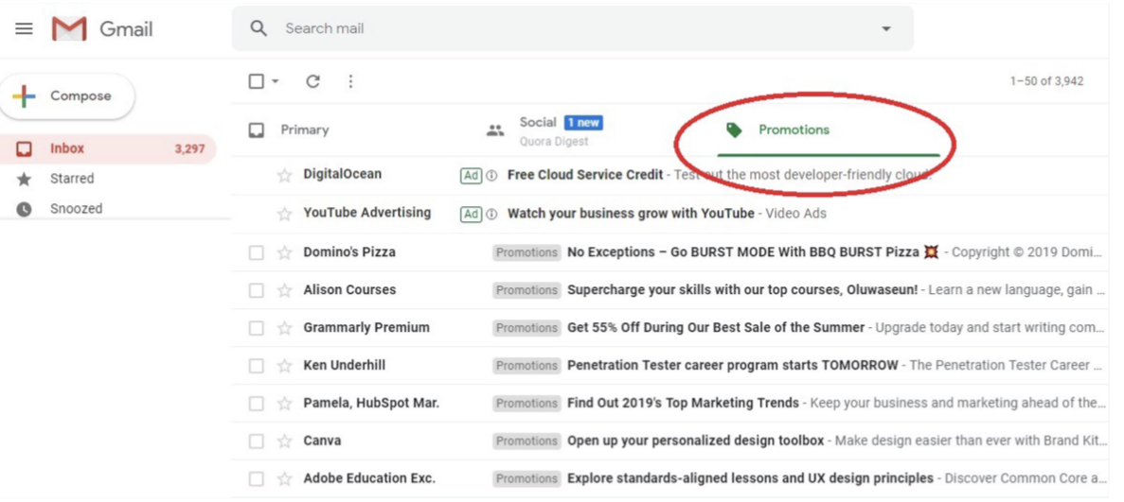Viewport: 1124px width, 502px height.
Task: Click the '1–50 of 3,942' counter
Action: click(x=1046, y=81)
